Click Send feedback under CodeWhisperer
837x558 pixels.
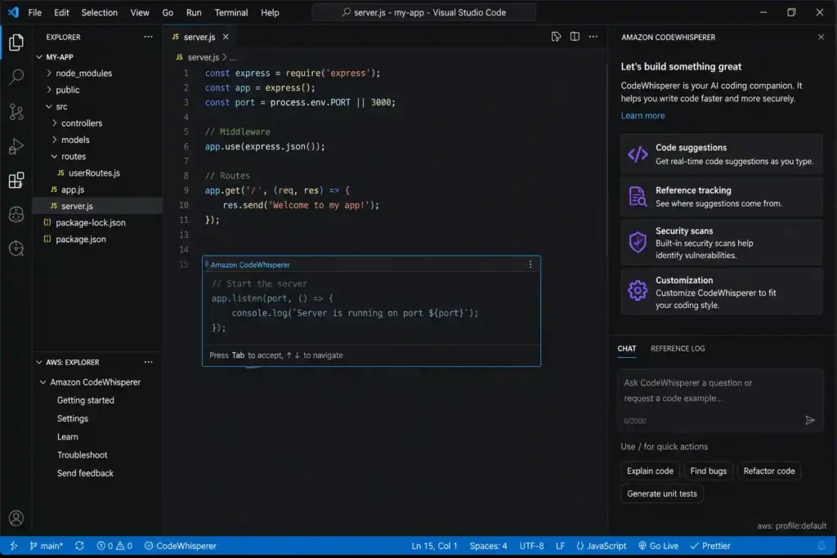point(85,473)
